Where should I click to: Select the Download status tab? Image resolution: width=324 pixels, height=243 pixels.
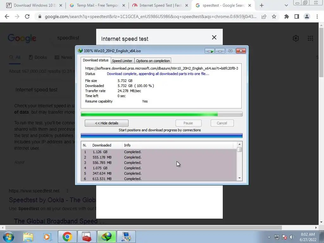[96, 60]
